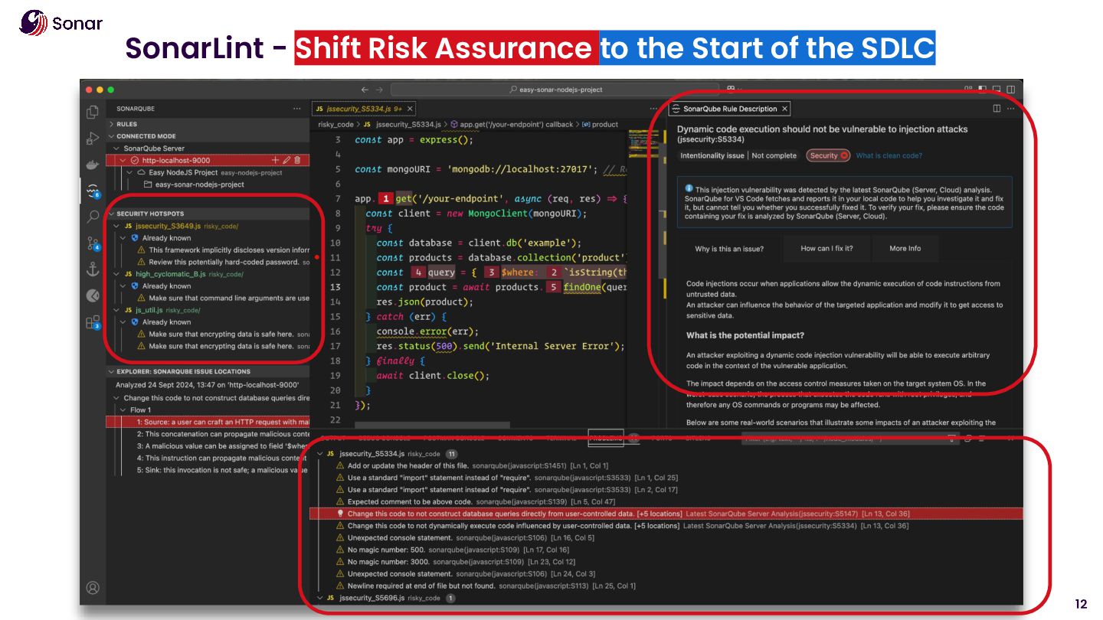Click risky_code in the editor breadcrumb
This screenshot has height=620, width=1103.
click(335, 124)
